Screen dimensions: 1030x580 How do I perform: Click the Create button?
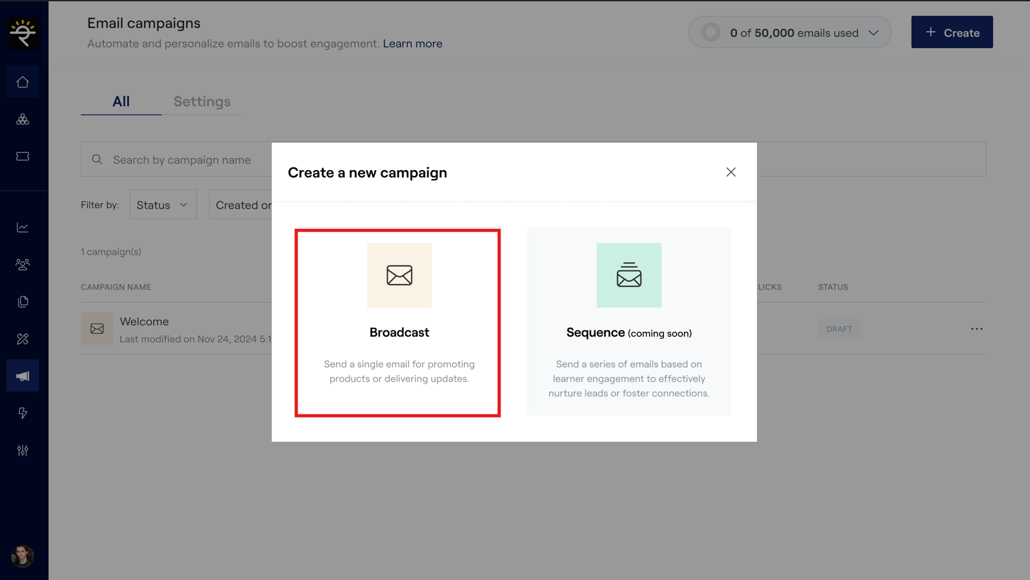(x=951, y=33)
